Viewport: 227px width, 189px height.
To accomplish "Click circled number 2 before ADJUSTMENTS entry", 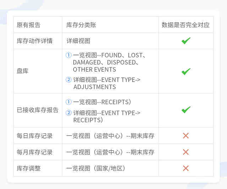I will click(68, 80).
